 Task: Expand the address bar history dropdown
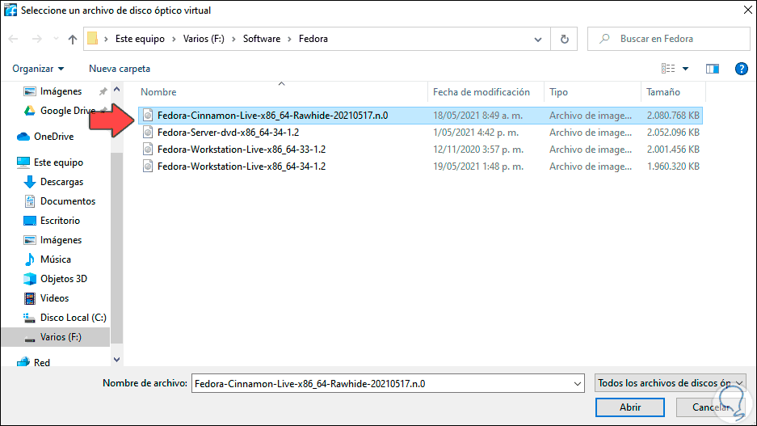tap(538, 39)
